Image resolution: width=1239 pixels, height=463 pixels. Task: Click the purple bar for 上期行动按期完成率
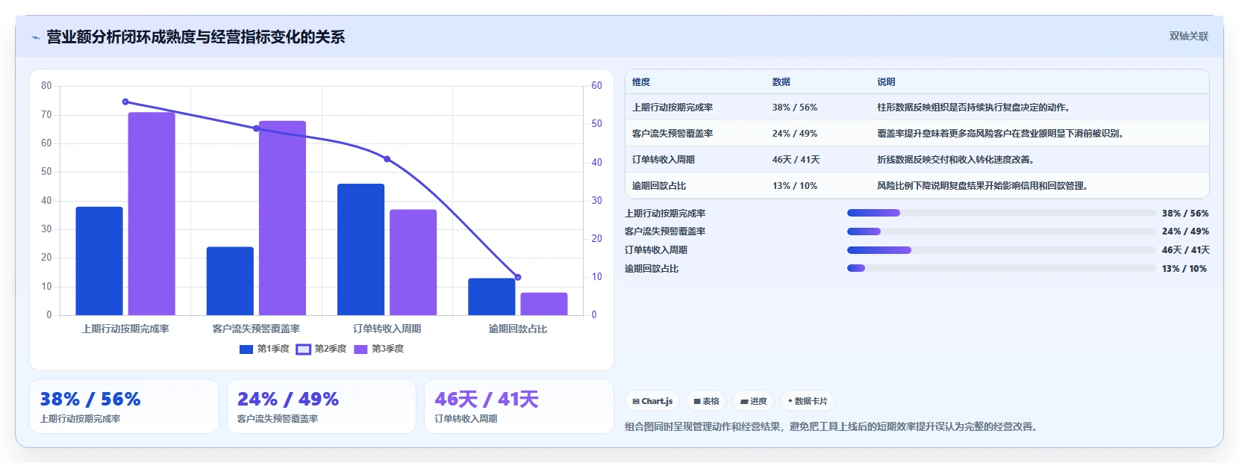point(152,214)
